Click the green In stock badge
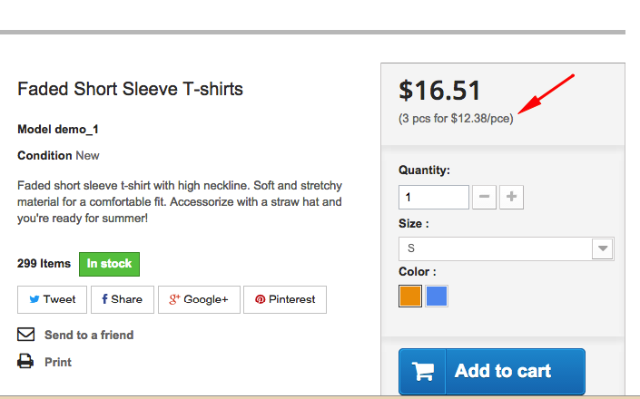 (109, 264)
